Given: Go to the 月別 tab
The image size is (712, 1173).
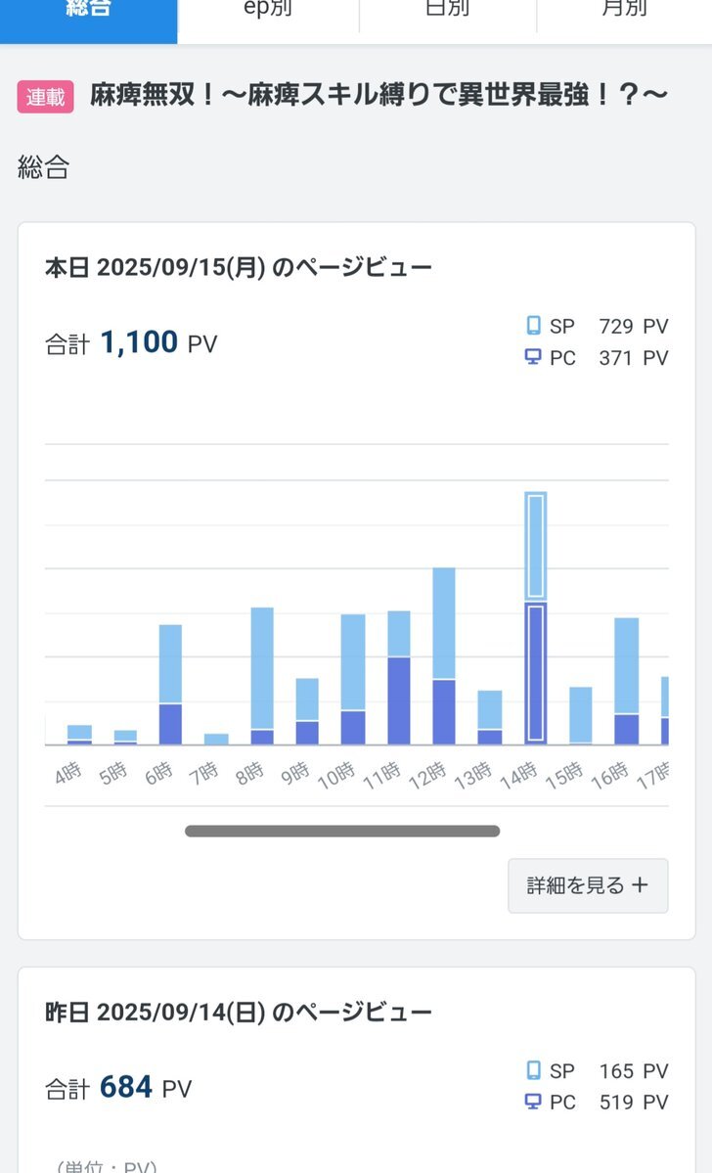Looking at the screenshot, I should pos(624,12).
